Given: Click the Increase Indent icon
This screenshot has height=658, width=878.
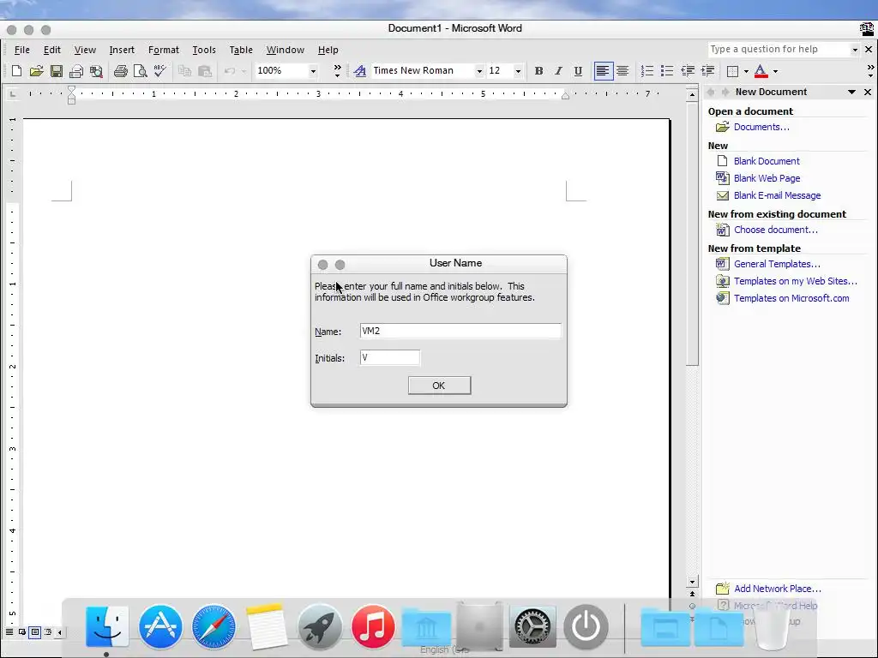Looking at the screenshot, I should coord(707,71).
